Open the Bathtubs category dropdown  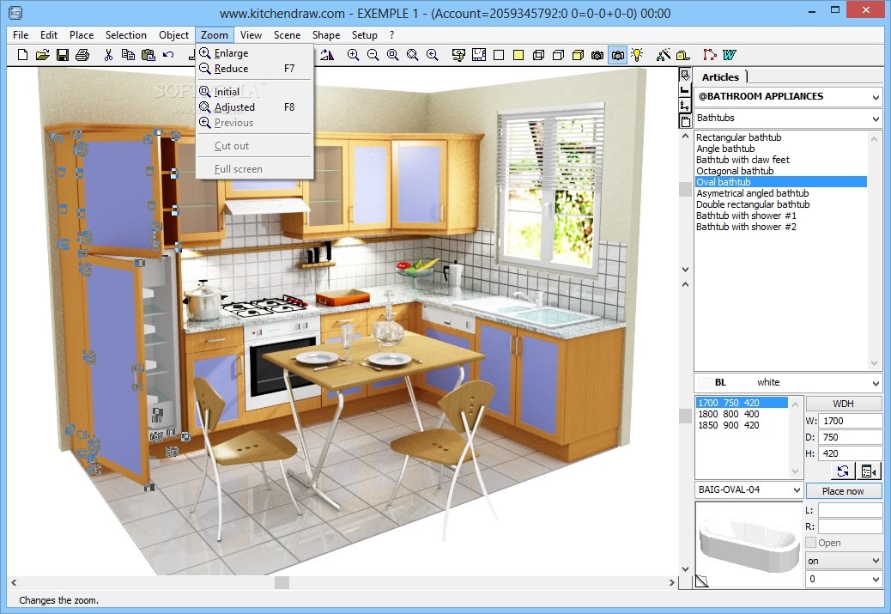pos(875,119)
